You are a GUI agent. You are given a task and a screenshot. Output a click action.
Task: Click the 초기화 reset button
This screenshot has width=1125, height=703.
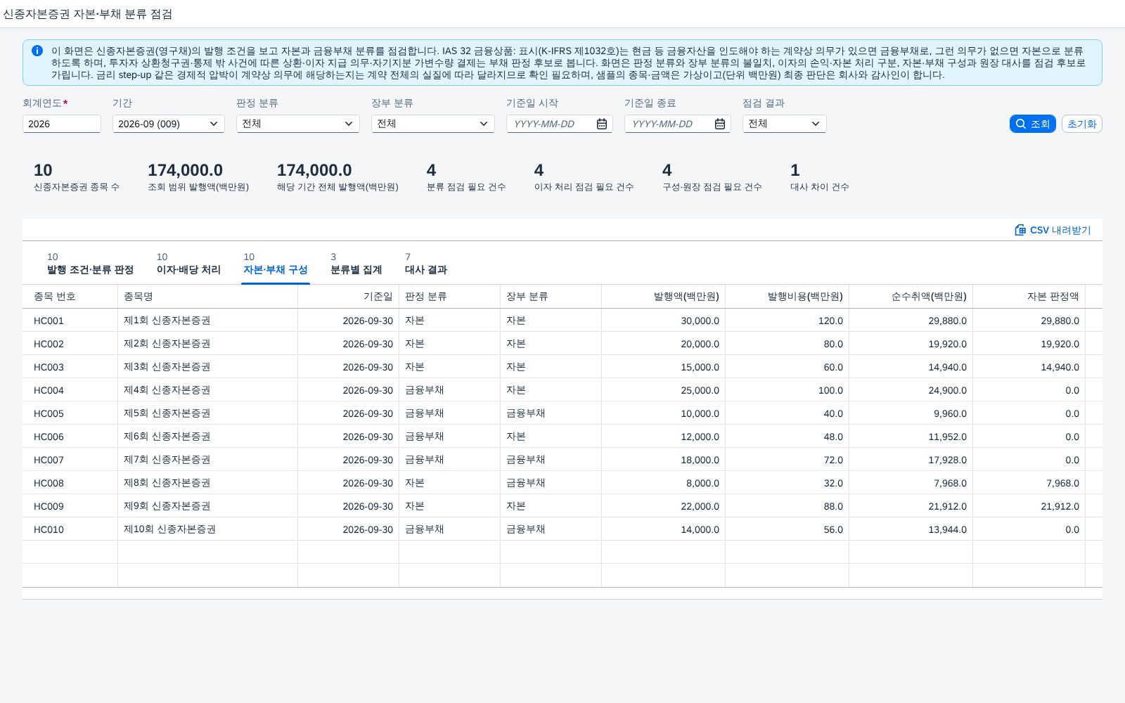[x=1081, y=124]
